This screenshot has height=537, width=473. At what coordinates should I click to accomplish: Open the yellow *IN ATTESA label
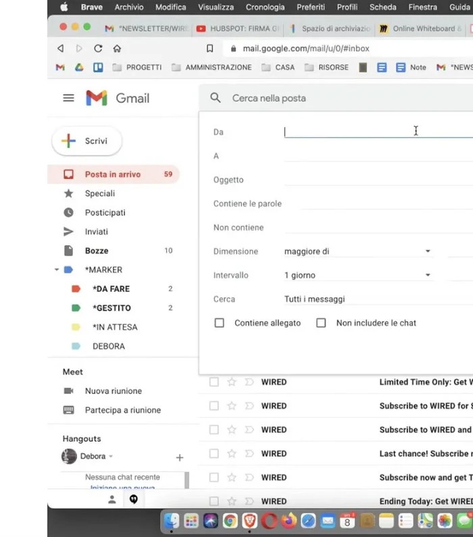tap(114, 328)
